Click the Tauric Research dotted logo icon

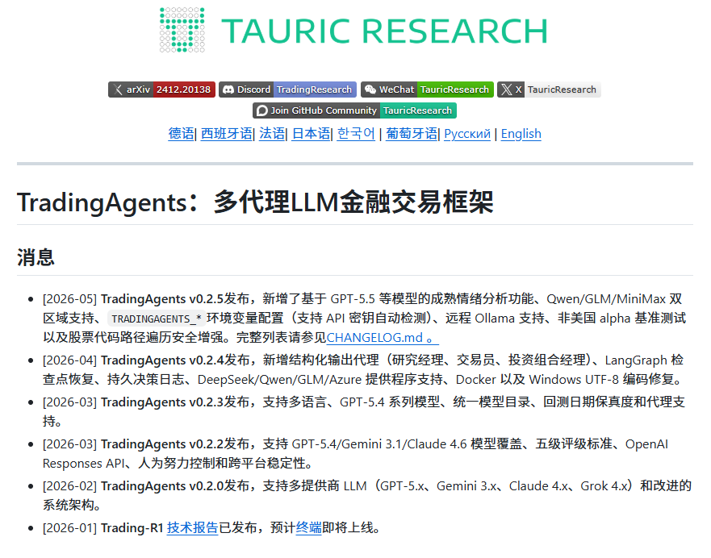(x=182, y=30)
